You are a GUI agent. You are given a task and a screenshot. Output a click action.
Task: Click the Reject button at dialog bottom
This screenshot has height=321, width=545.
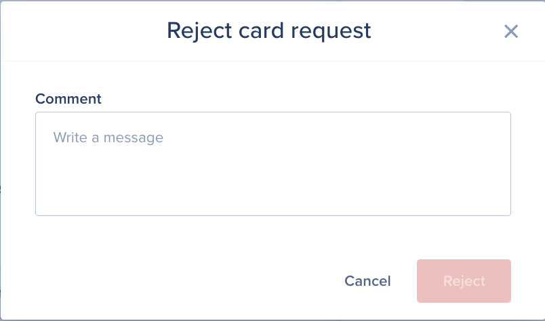(x=464, y=281)
